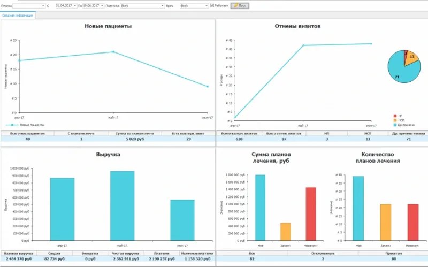Click май-17 point on Новые пациенты line
The height and width of the screenshot is (267, 428).
[113, 51]
